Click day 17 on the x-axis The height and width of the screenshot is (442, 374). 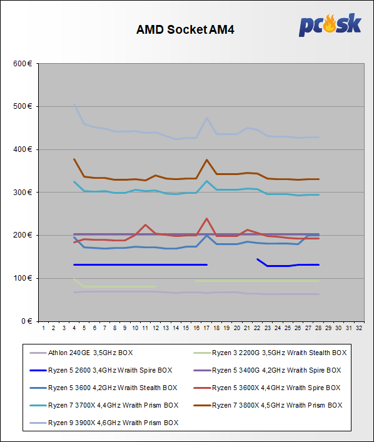pyautogui.click(x=206, y=328)
